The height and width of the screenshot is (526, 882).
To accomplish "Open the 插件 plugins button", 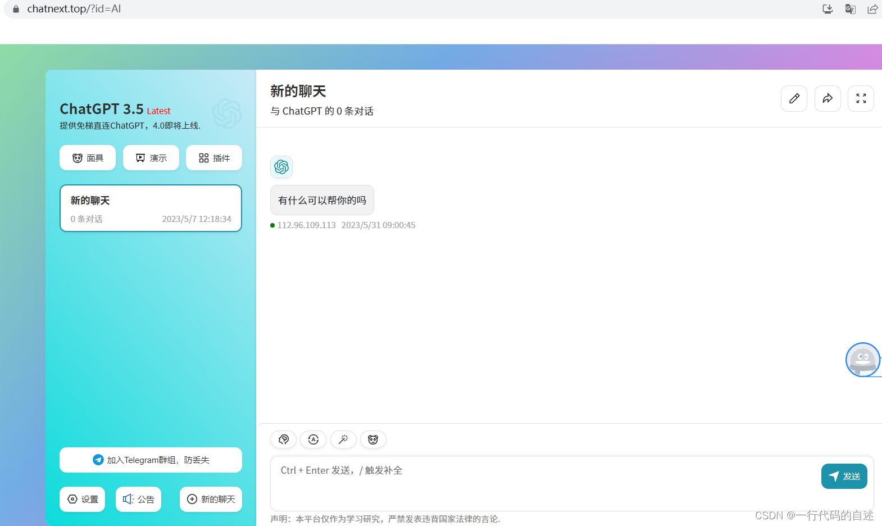I will coord(214,158).
